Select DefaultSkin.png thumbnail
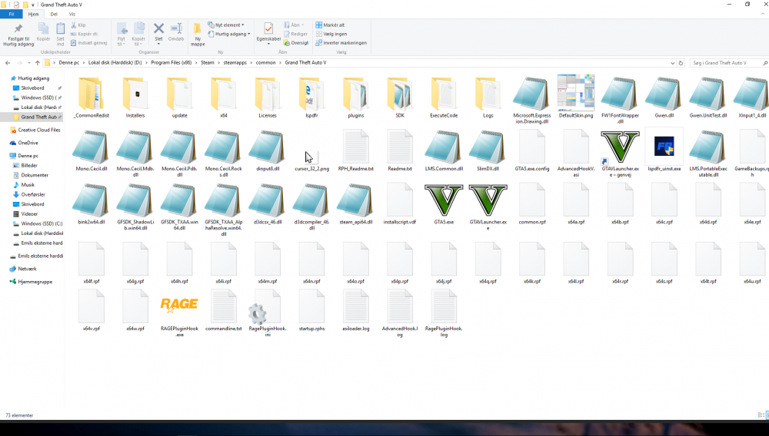 click(x=576, y=93)
